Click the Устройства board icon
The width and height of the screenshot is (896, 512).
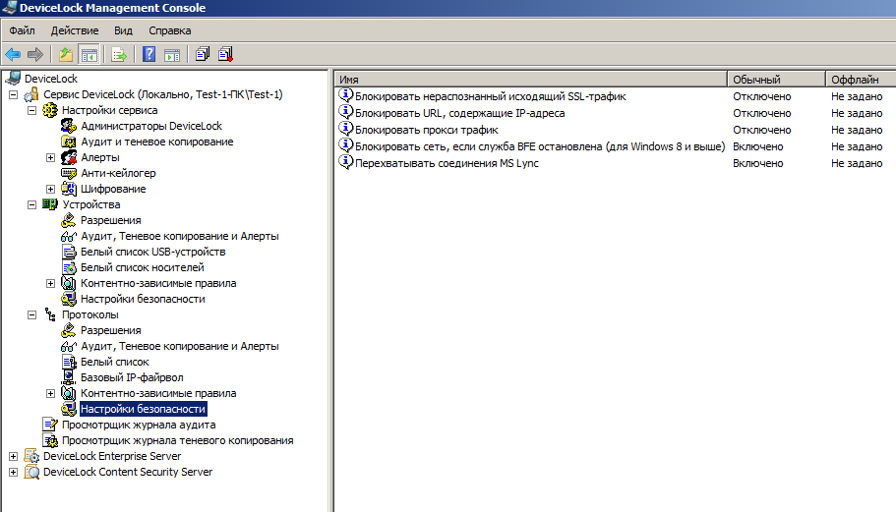tap(50, 204)
